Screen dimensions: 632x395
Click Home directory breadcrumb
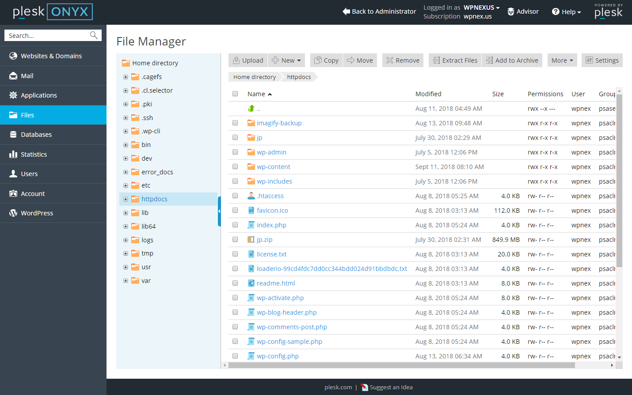point(255,77)
